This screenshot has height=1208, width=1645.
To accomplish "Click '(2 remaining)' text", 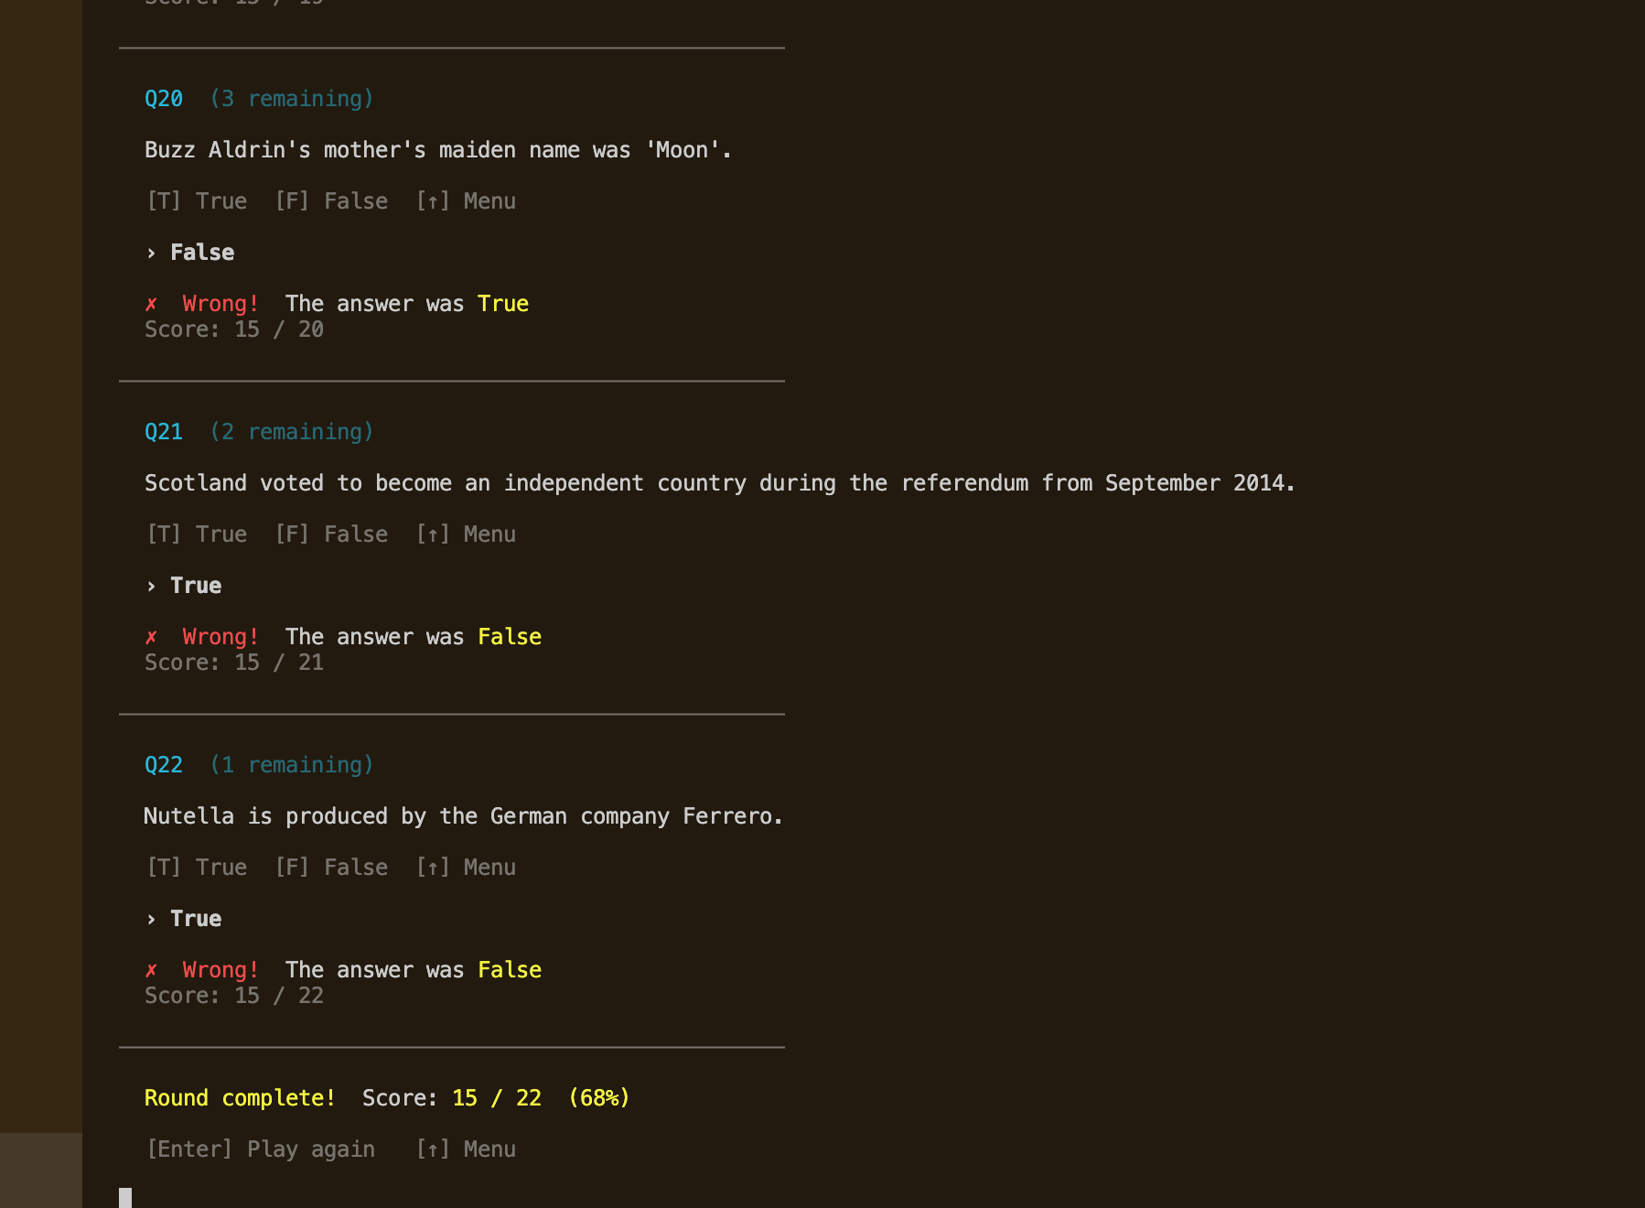I will click(292, 432).
